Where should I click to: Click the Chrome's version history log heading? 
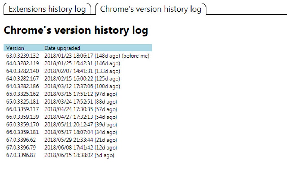tap(76, 30)
